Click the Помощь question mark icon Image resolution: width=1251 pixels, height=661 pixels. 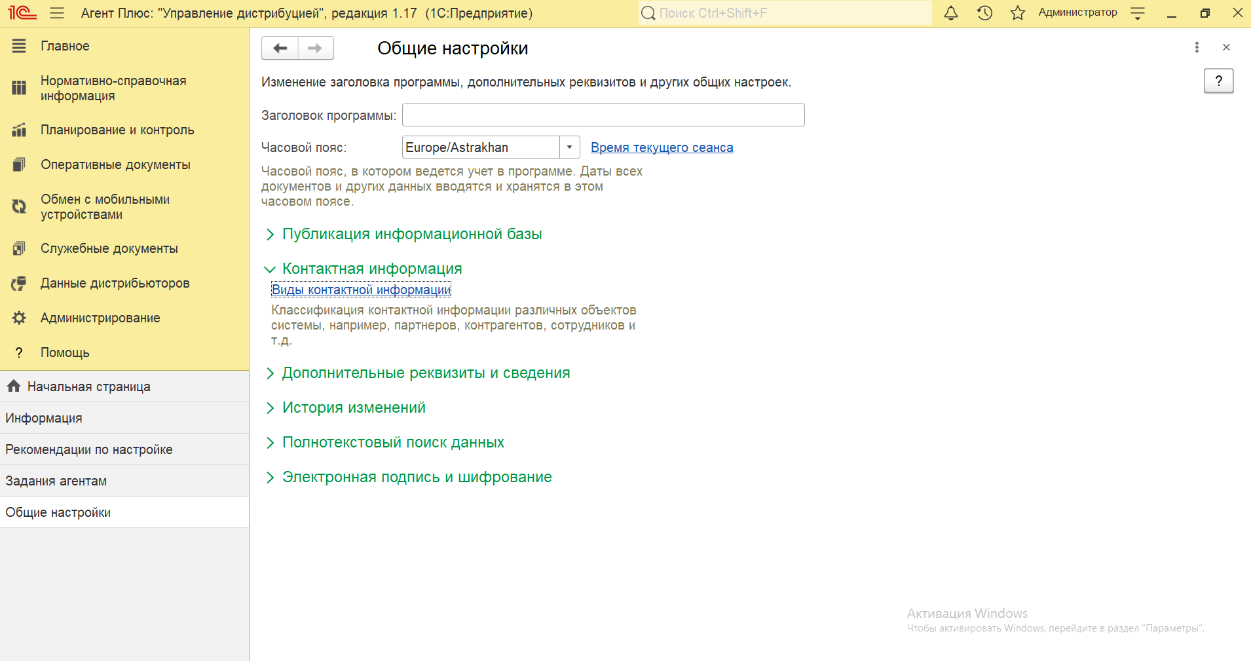tap(19, 352)
